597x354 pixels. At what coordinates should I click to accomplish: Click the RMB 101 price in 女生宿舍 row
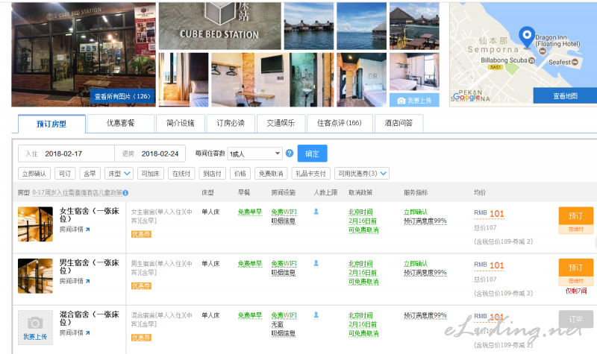(489, 213)
